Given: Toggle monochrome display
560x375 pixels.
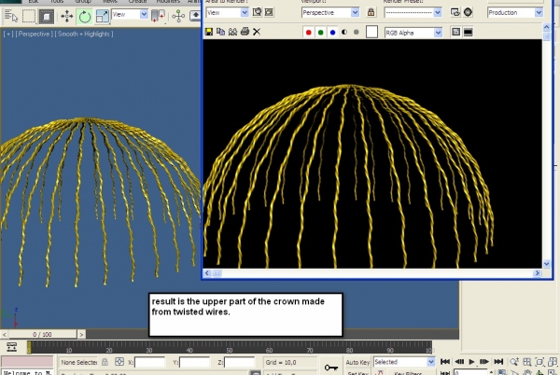Looking at the screenshot, I should coord(357,32).
